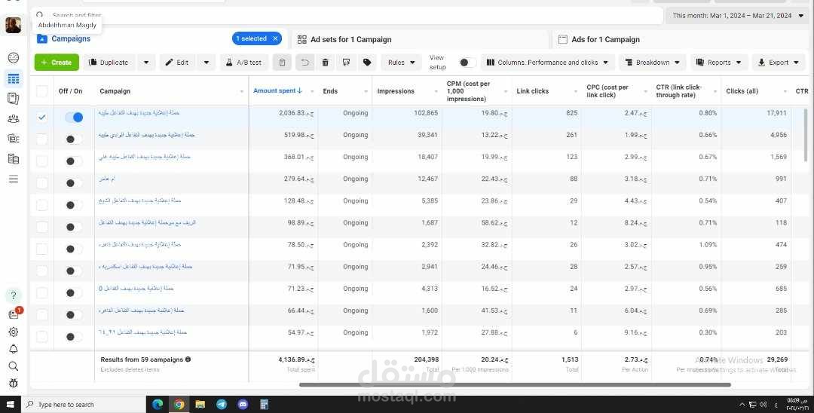The image size is (814, 413).
Task: Open the Columns: Performance and clicks dropdown
Action: point(548,63)
